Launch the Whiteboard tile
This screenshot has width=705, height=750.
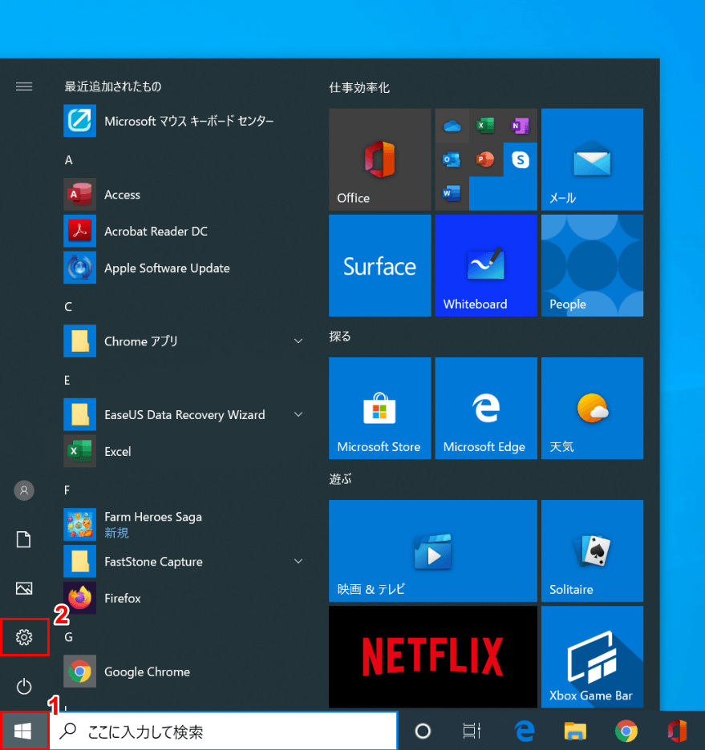pyautogui.click(x=486, y=265)
